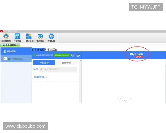This screenshot has height=133, width=166.
Task: Click the conversation list scrollbar up arrow
Action: tap(80, 60)
